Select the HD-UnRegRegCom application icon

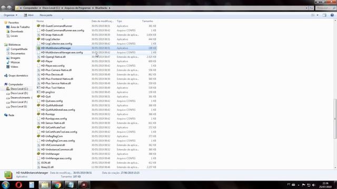pos(38,136)
